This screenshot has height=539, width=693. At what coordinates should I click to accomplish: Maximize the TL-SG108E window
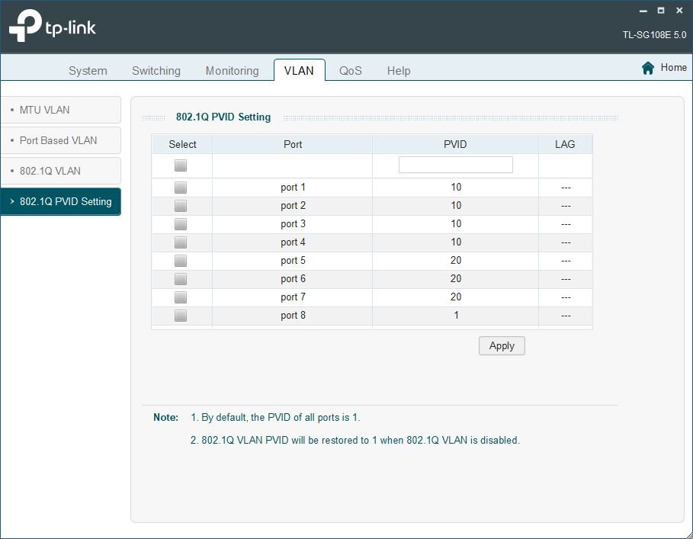[661, 11]
